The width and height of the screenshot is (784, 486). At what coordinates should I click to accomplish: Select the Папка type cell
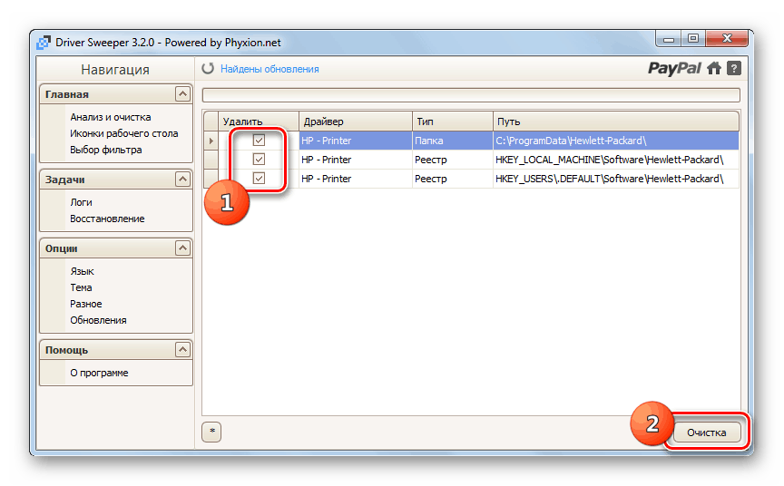[x=453, y=141]
